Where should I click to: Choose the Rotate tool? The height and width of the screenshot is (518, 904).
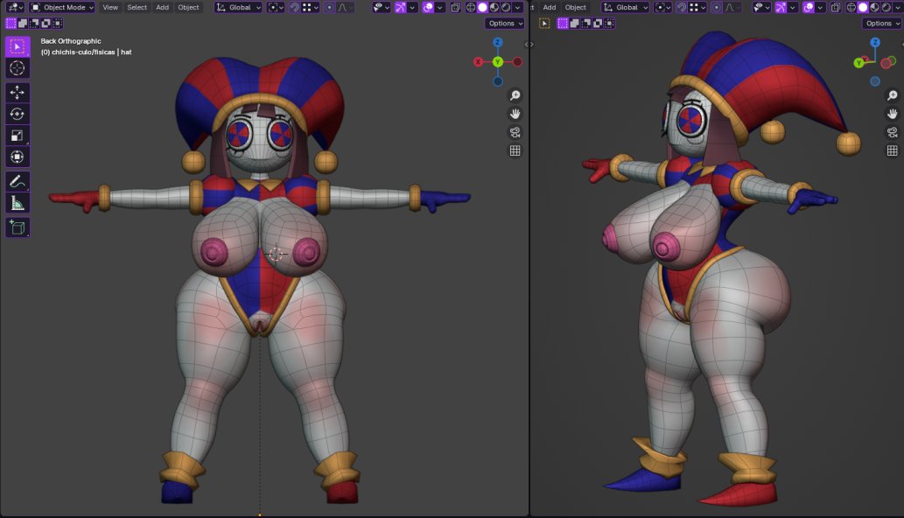[18, 114]
